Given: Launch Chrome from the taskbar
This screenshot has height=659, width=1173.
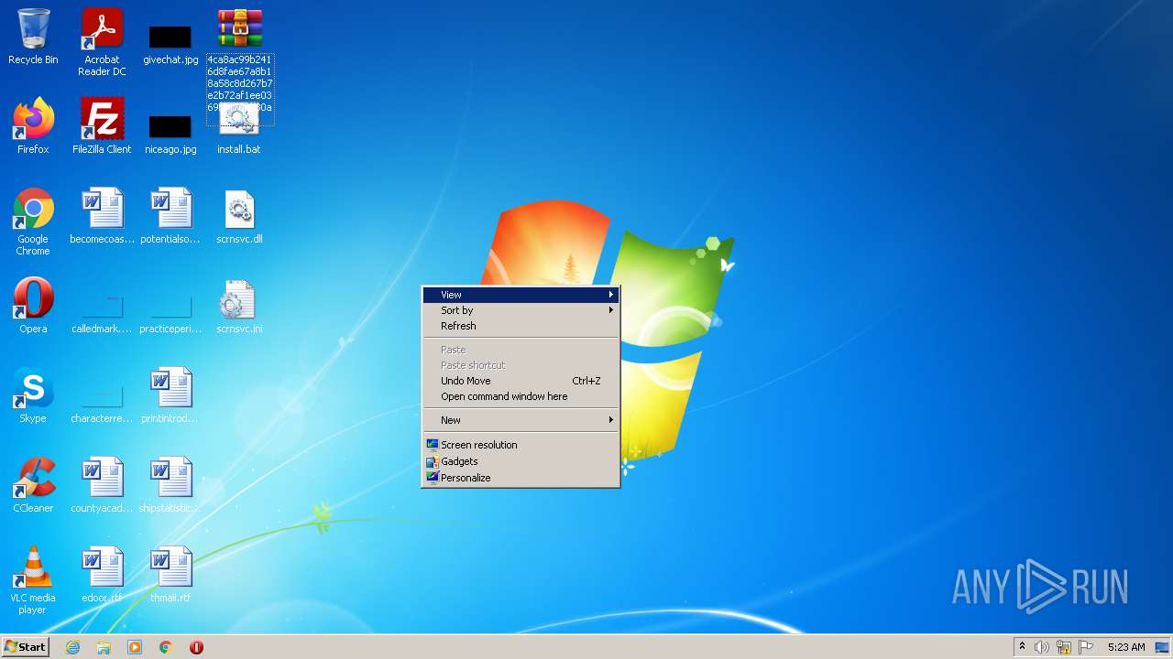Looking at the screenshot, I should click(166, 647).
